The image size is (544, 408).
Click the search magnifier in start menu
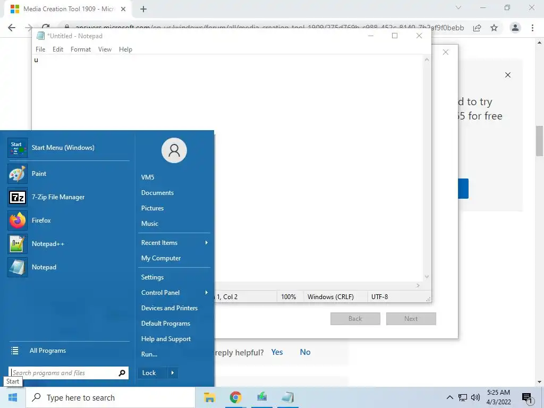coord(122,373)
